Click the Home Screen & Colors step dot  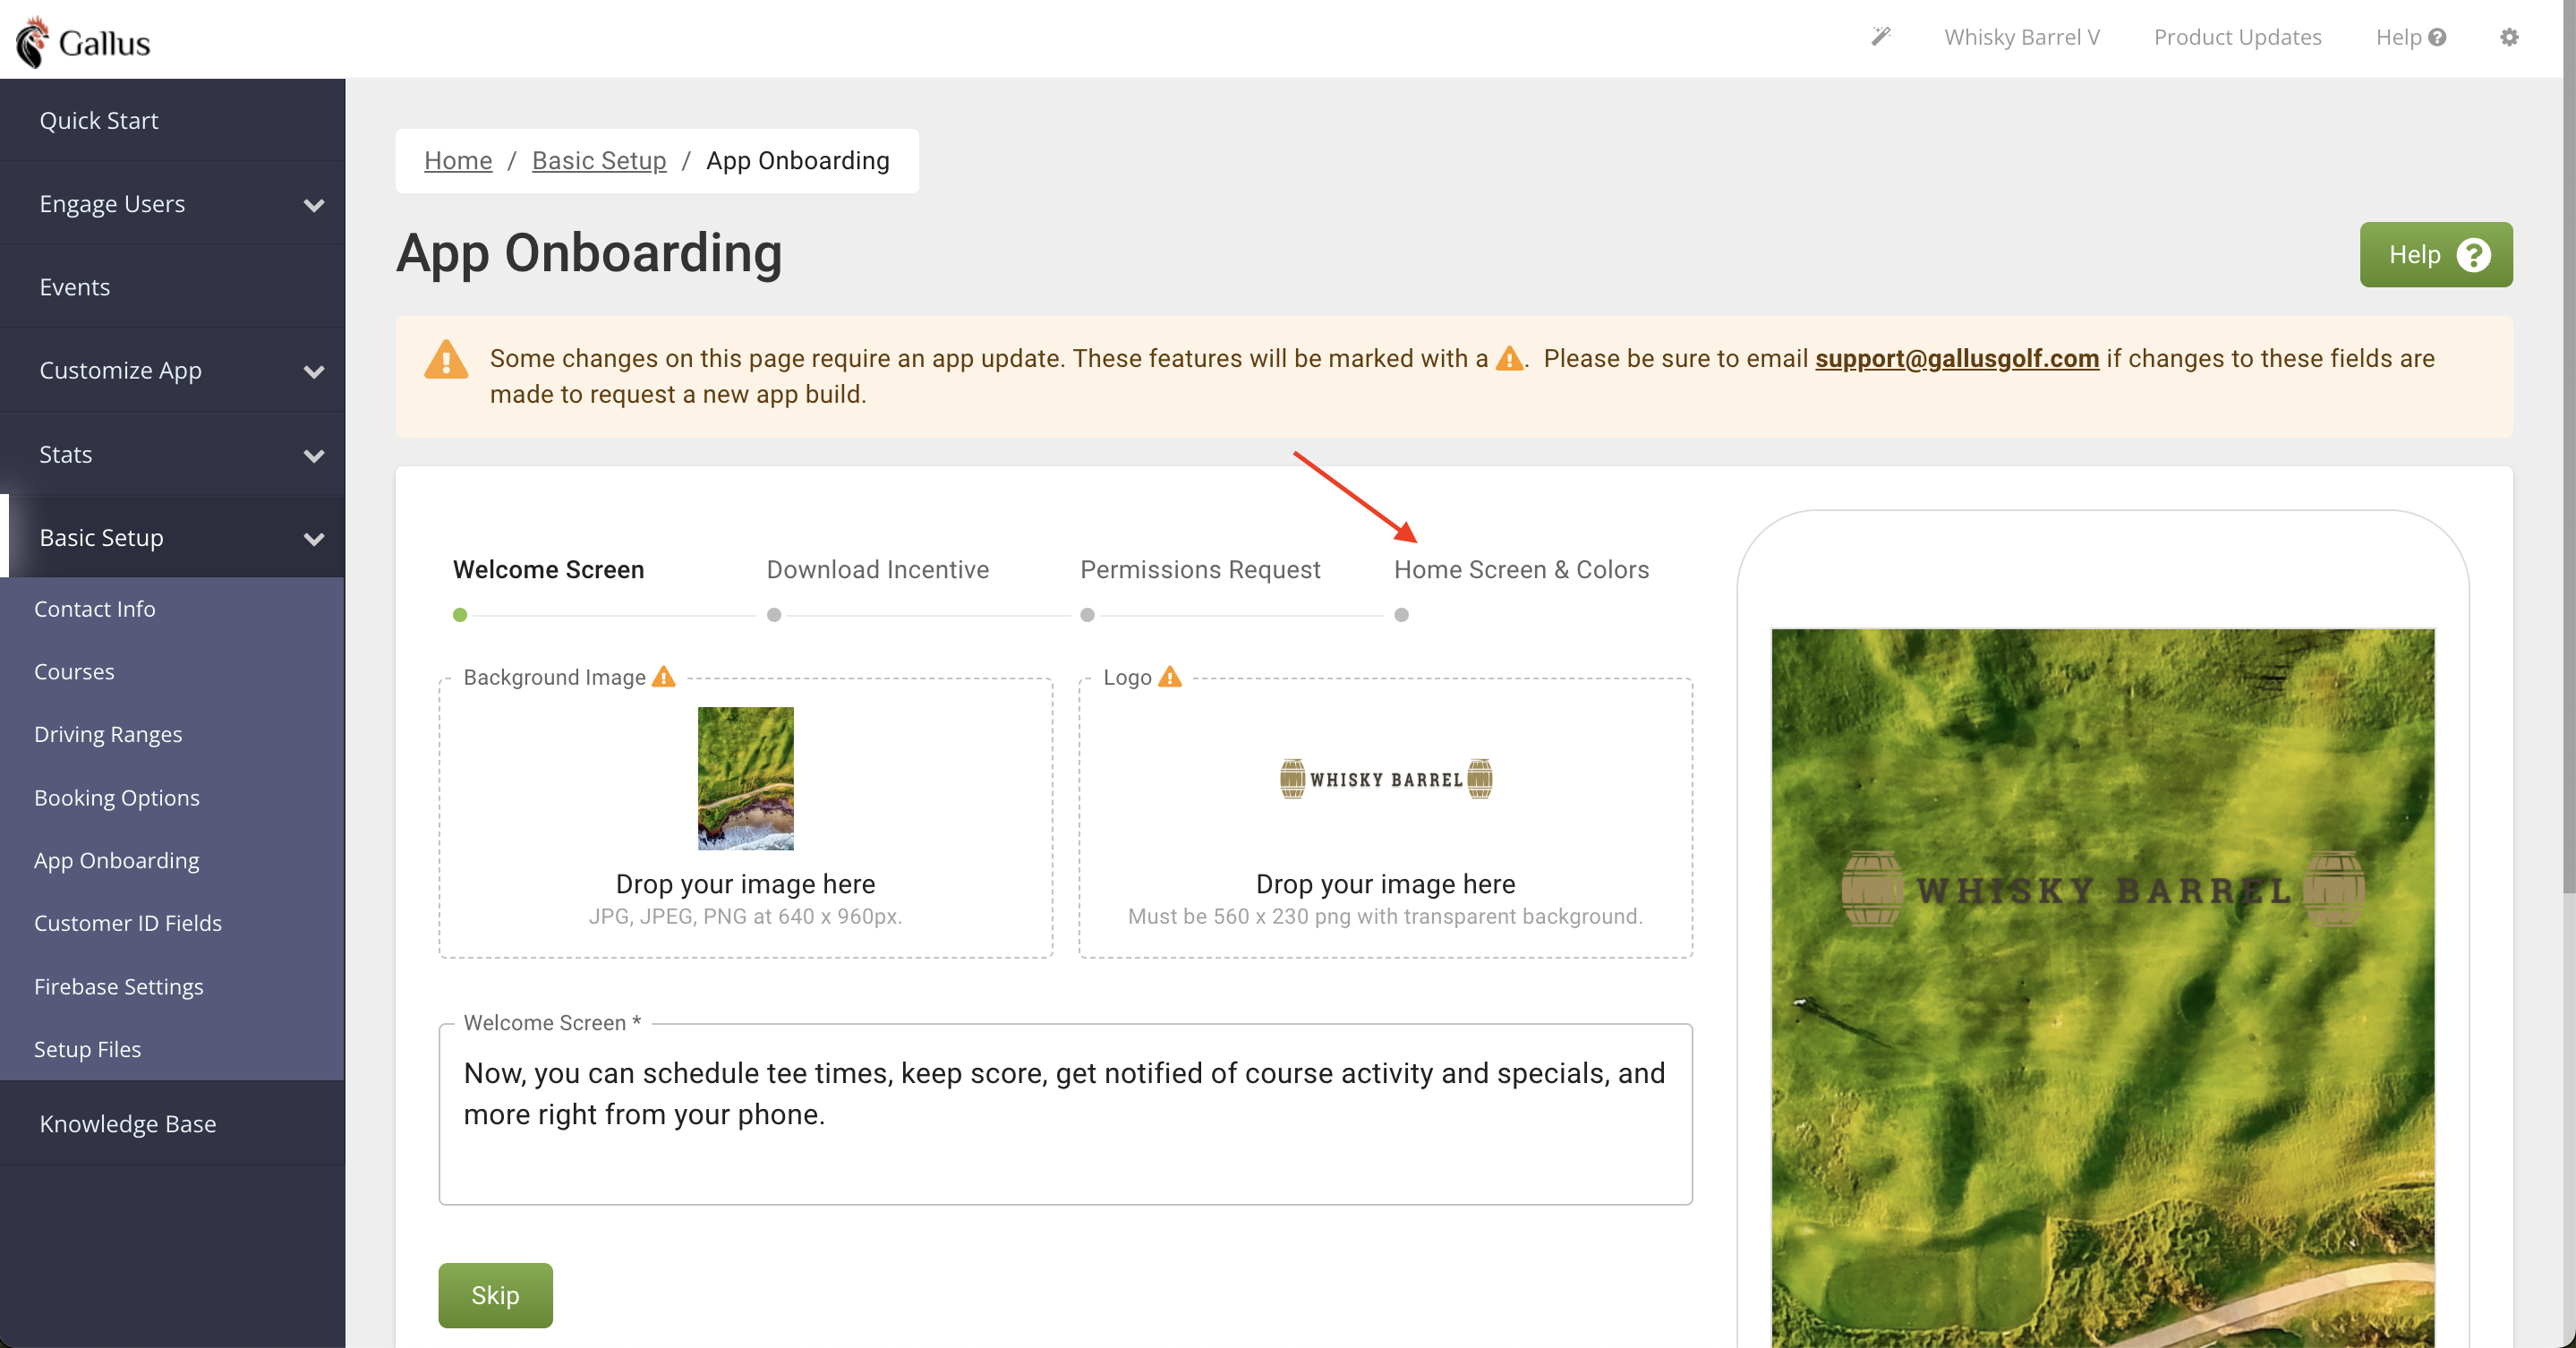click(1402, 615)
